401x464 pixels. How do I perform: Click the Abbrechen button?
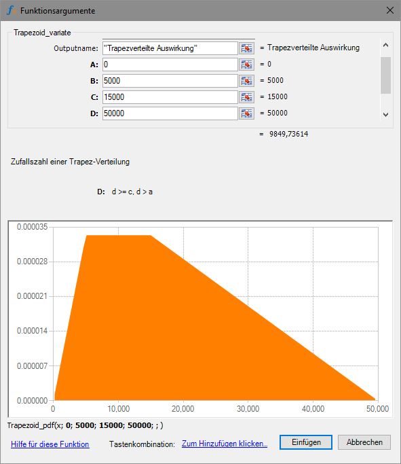click(364, 442)
